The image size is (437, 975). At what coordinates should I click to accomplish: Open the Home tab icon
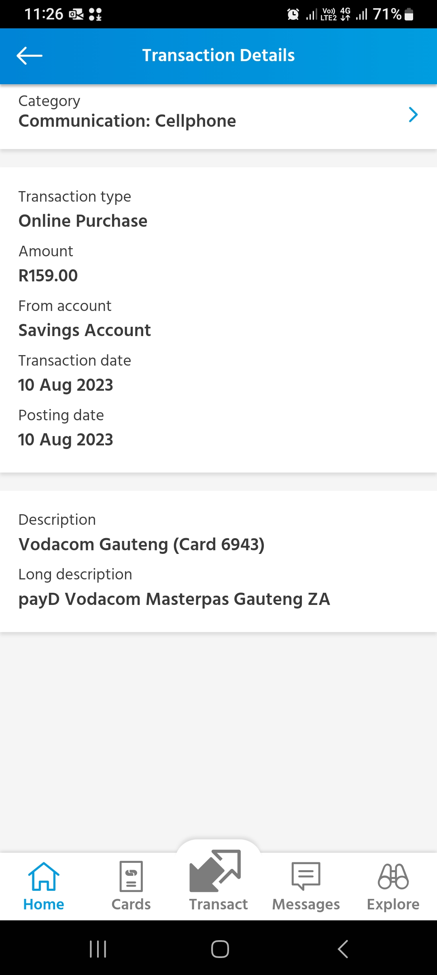pos(44,876)
